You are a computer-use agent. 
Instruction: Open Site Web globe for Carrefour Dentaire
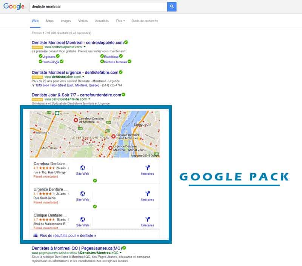pos(83,168)
